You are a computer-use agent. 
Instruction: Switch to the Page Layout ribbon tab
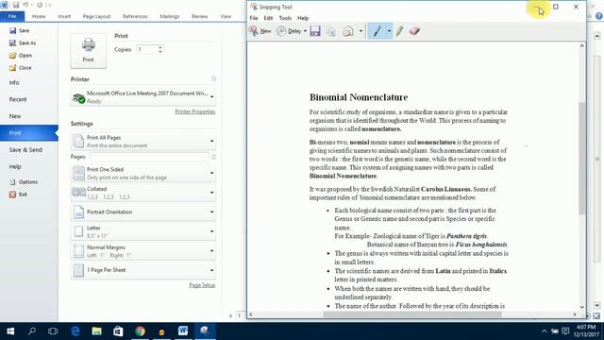96,17
